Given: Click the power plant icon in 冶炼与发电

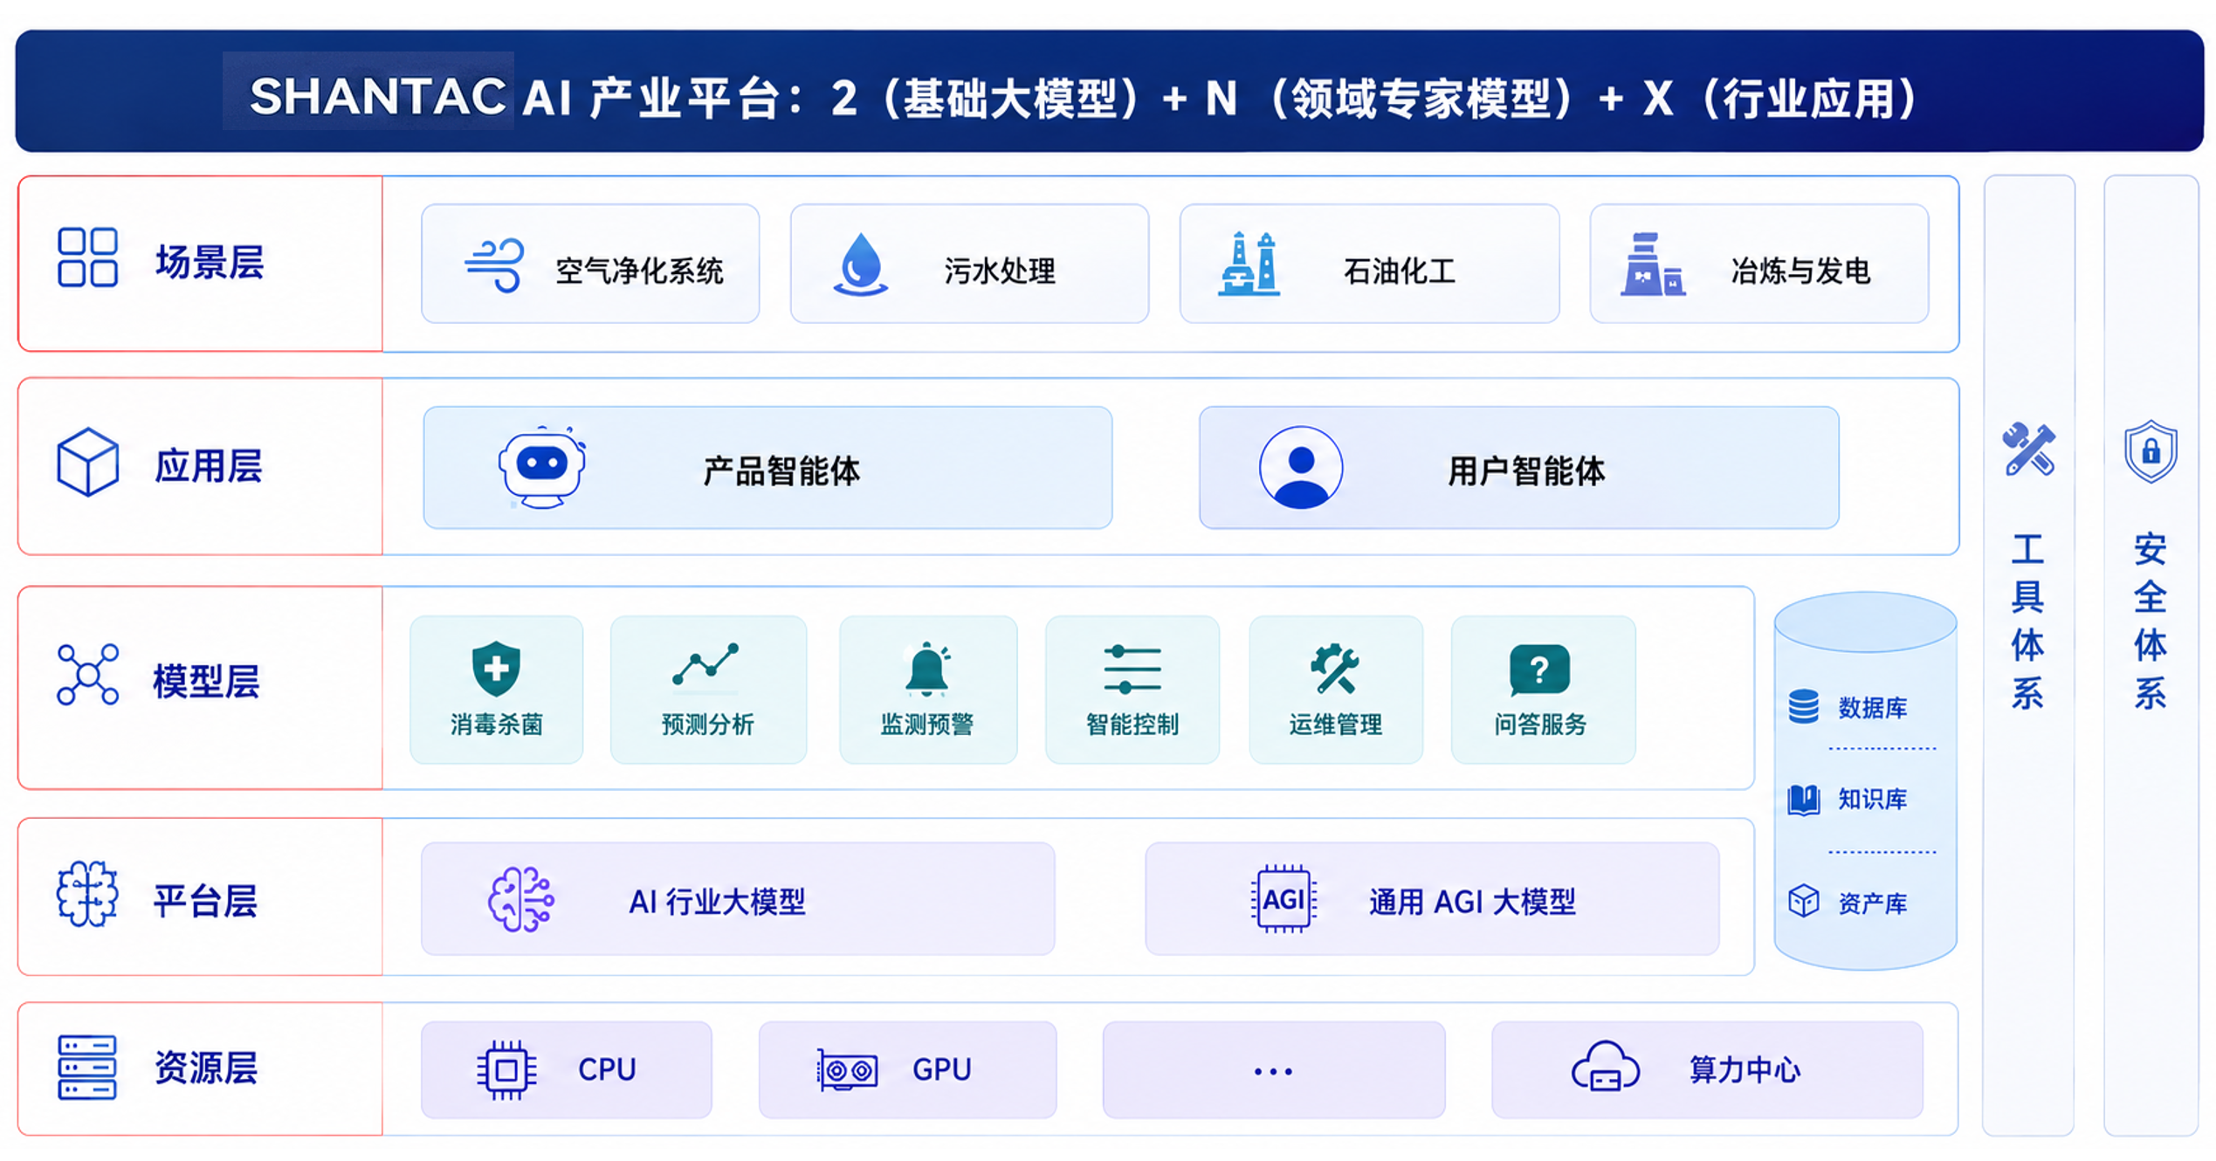Looking at the screenshot, I should pyautogui.click(x=1652, y=264).
